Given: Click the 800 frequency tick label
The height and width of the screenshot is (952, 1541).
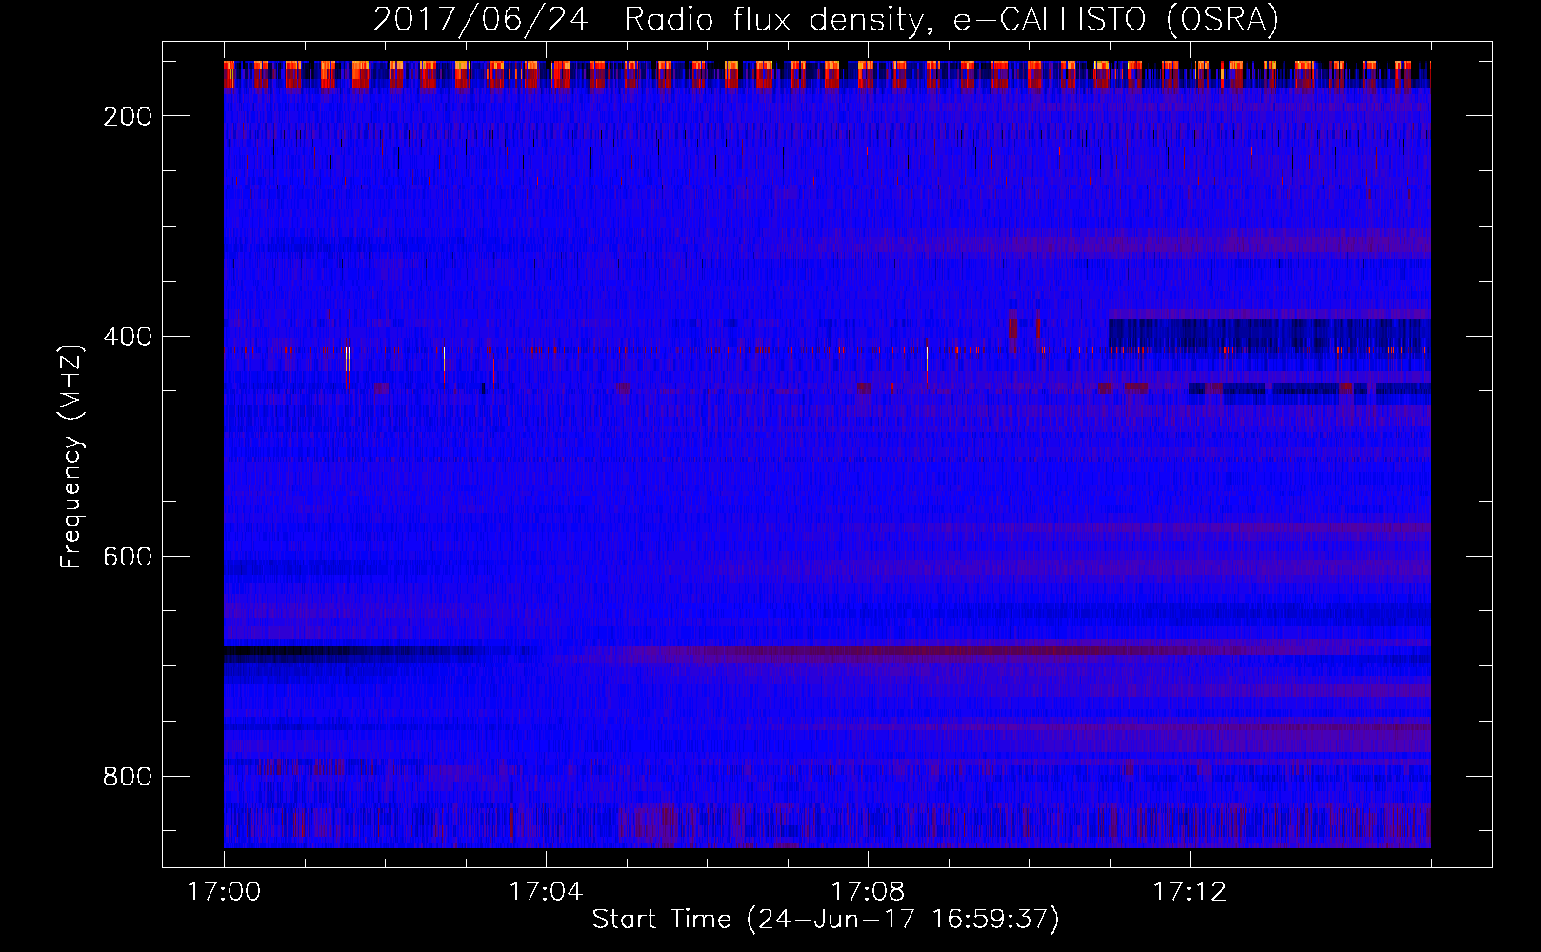Looking at the screenshot, I should point(127,777).
